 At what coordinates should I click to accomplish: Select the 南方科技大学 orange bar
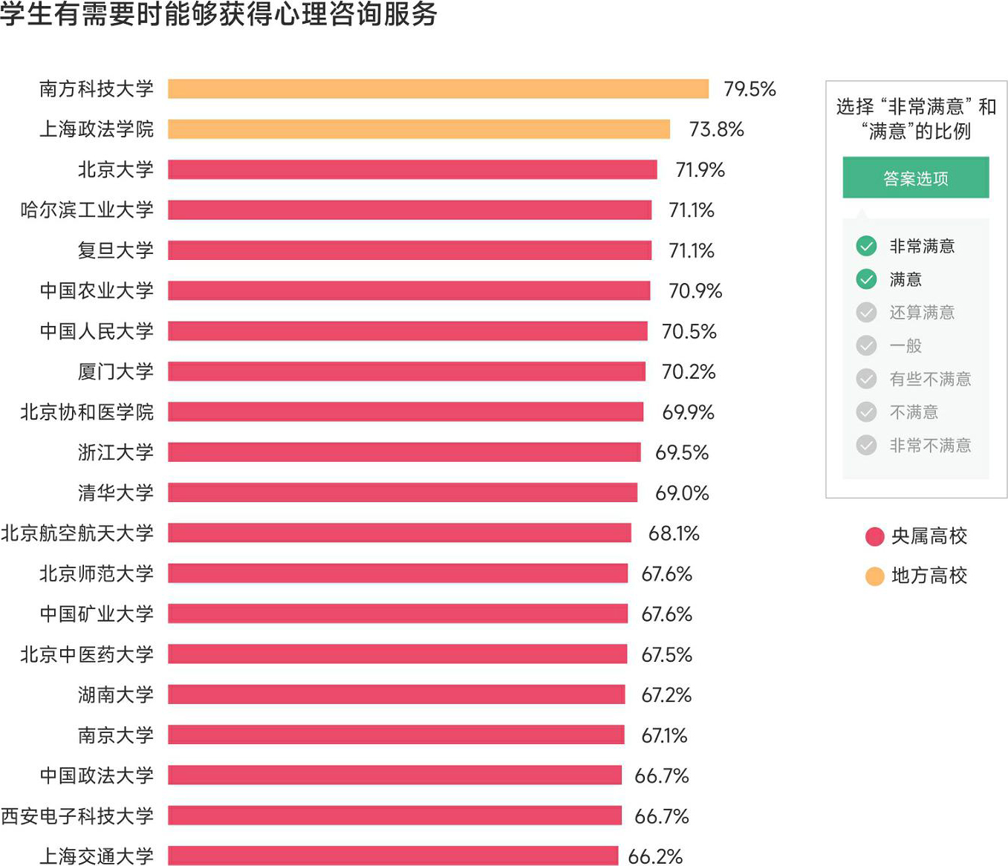click(438, 89)
